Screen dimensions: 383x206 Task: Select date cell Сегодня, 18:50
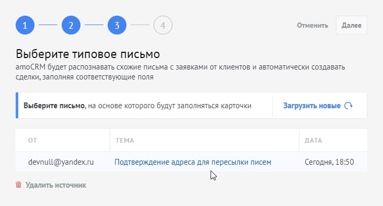pyautogui.click(x=329, y=162)
